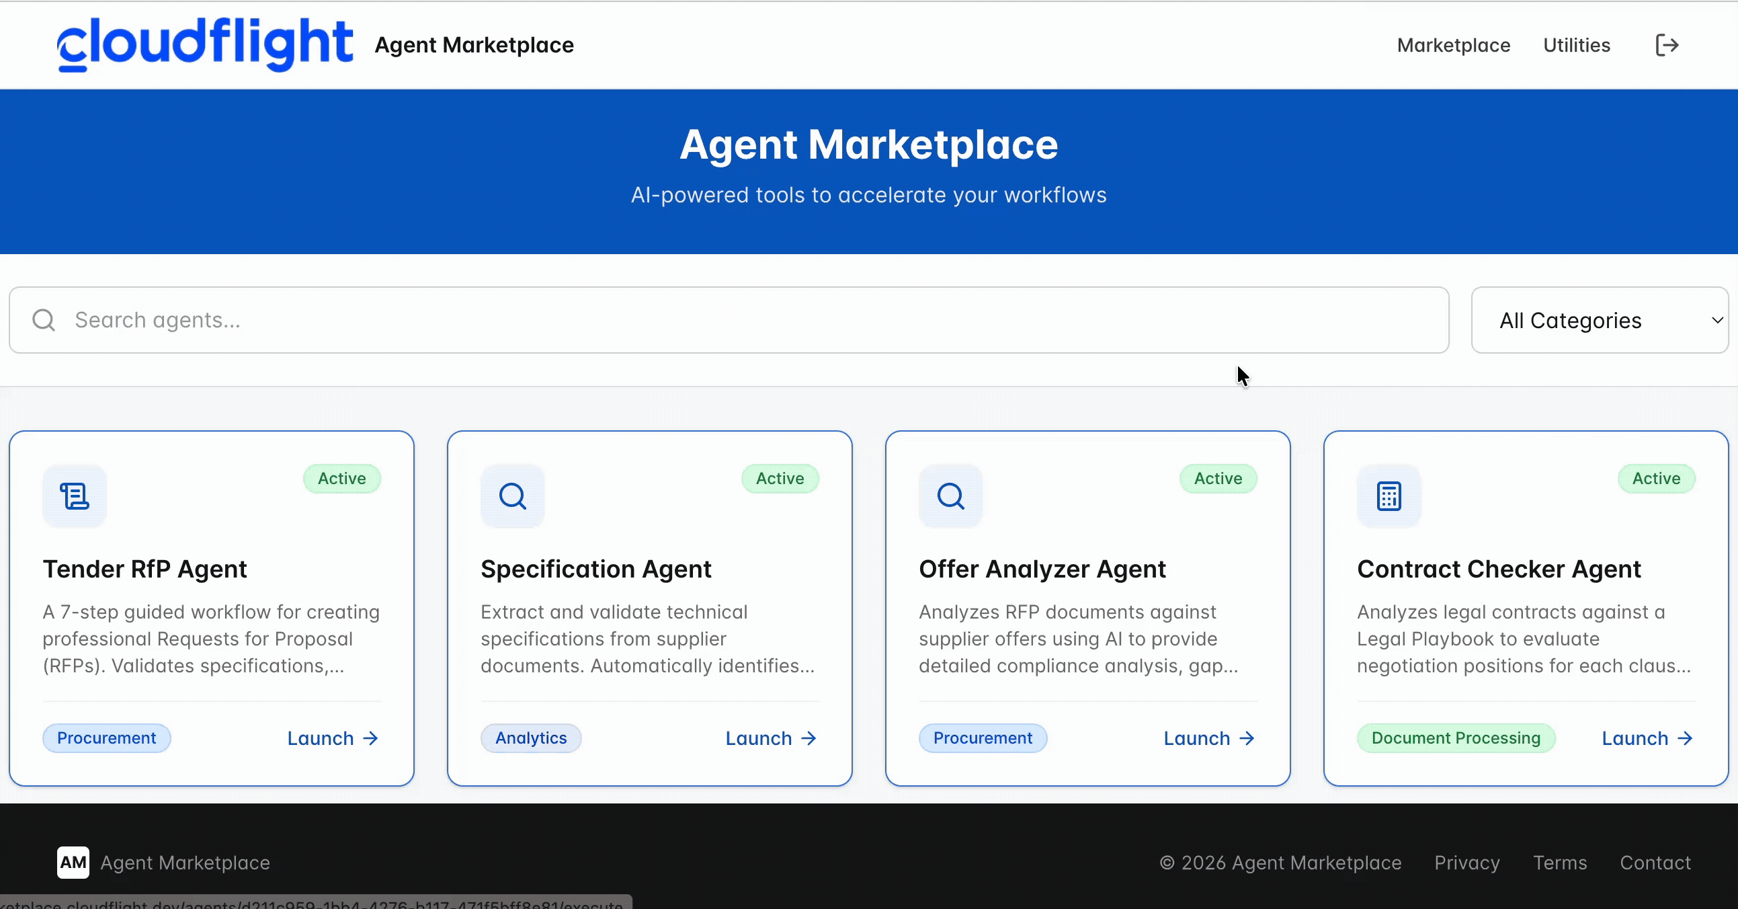Screen dimensions: 1738x909
Task: Click the Tender RfP Agent scroll icon
Action: pyautogui.click(x=74, y=496)
